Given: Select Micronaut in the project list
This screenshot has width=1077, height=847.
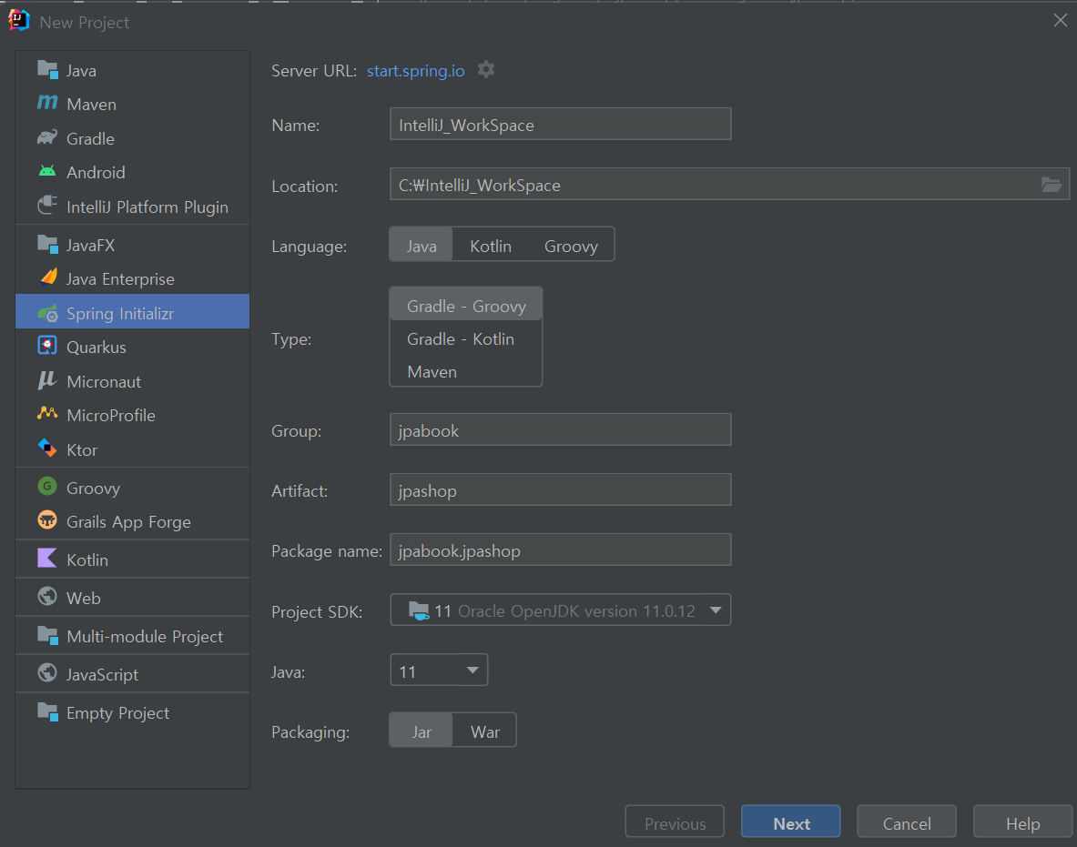Looking at the screenshot, I should 133,381.
